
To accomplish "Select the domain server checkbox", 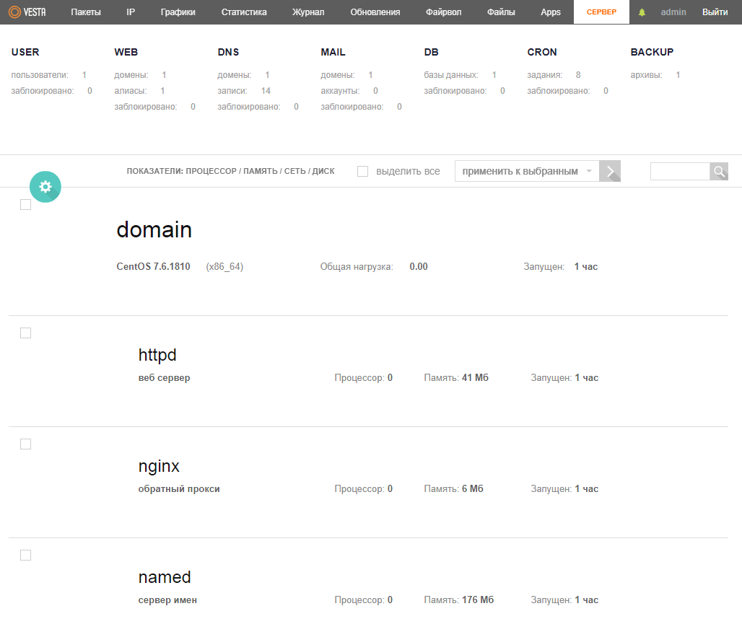I will pos(25,205).
